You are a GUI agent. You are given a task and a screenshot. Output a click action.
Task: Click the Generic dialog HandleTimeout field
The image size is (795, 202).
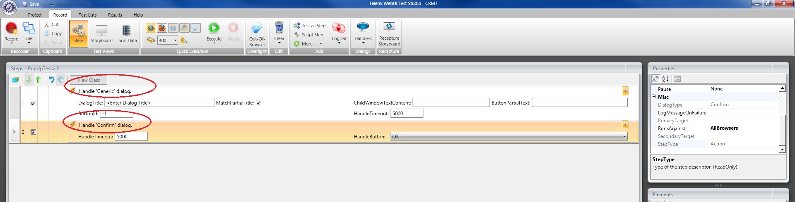pyautogui.click(x=406, y=113)
